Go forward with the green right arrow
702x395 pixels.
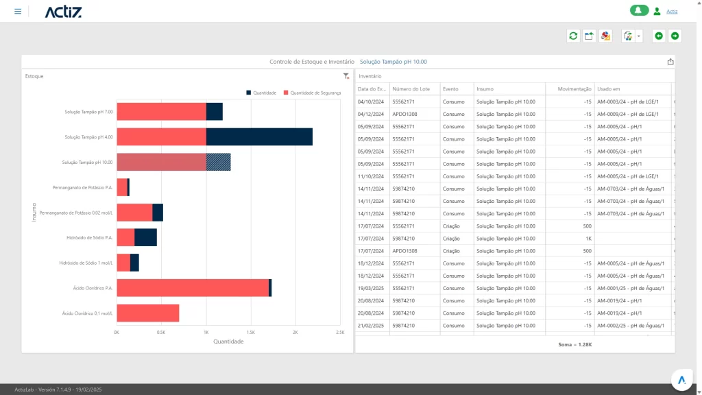tap(675, 36)
